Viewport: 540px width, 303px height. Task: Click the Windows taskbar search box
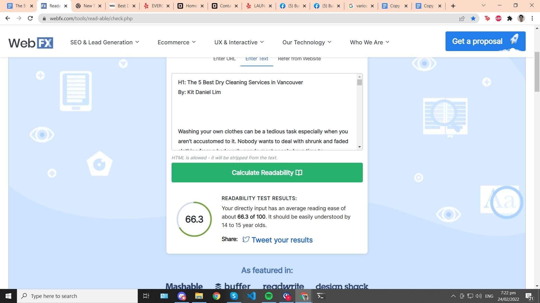click(77, 296)
